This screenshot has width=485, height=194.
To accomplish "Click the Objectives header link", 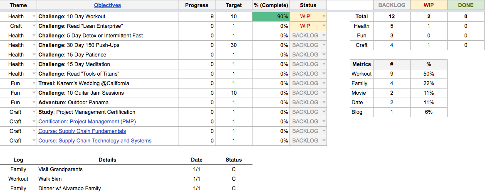I will coord(107,5).
